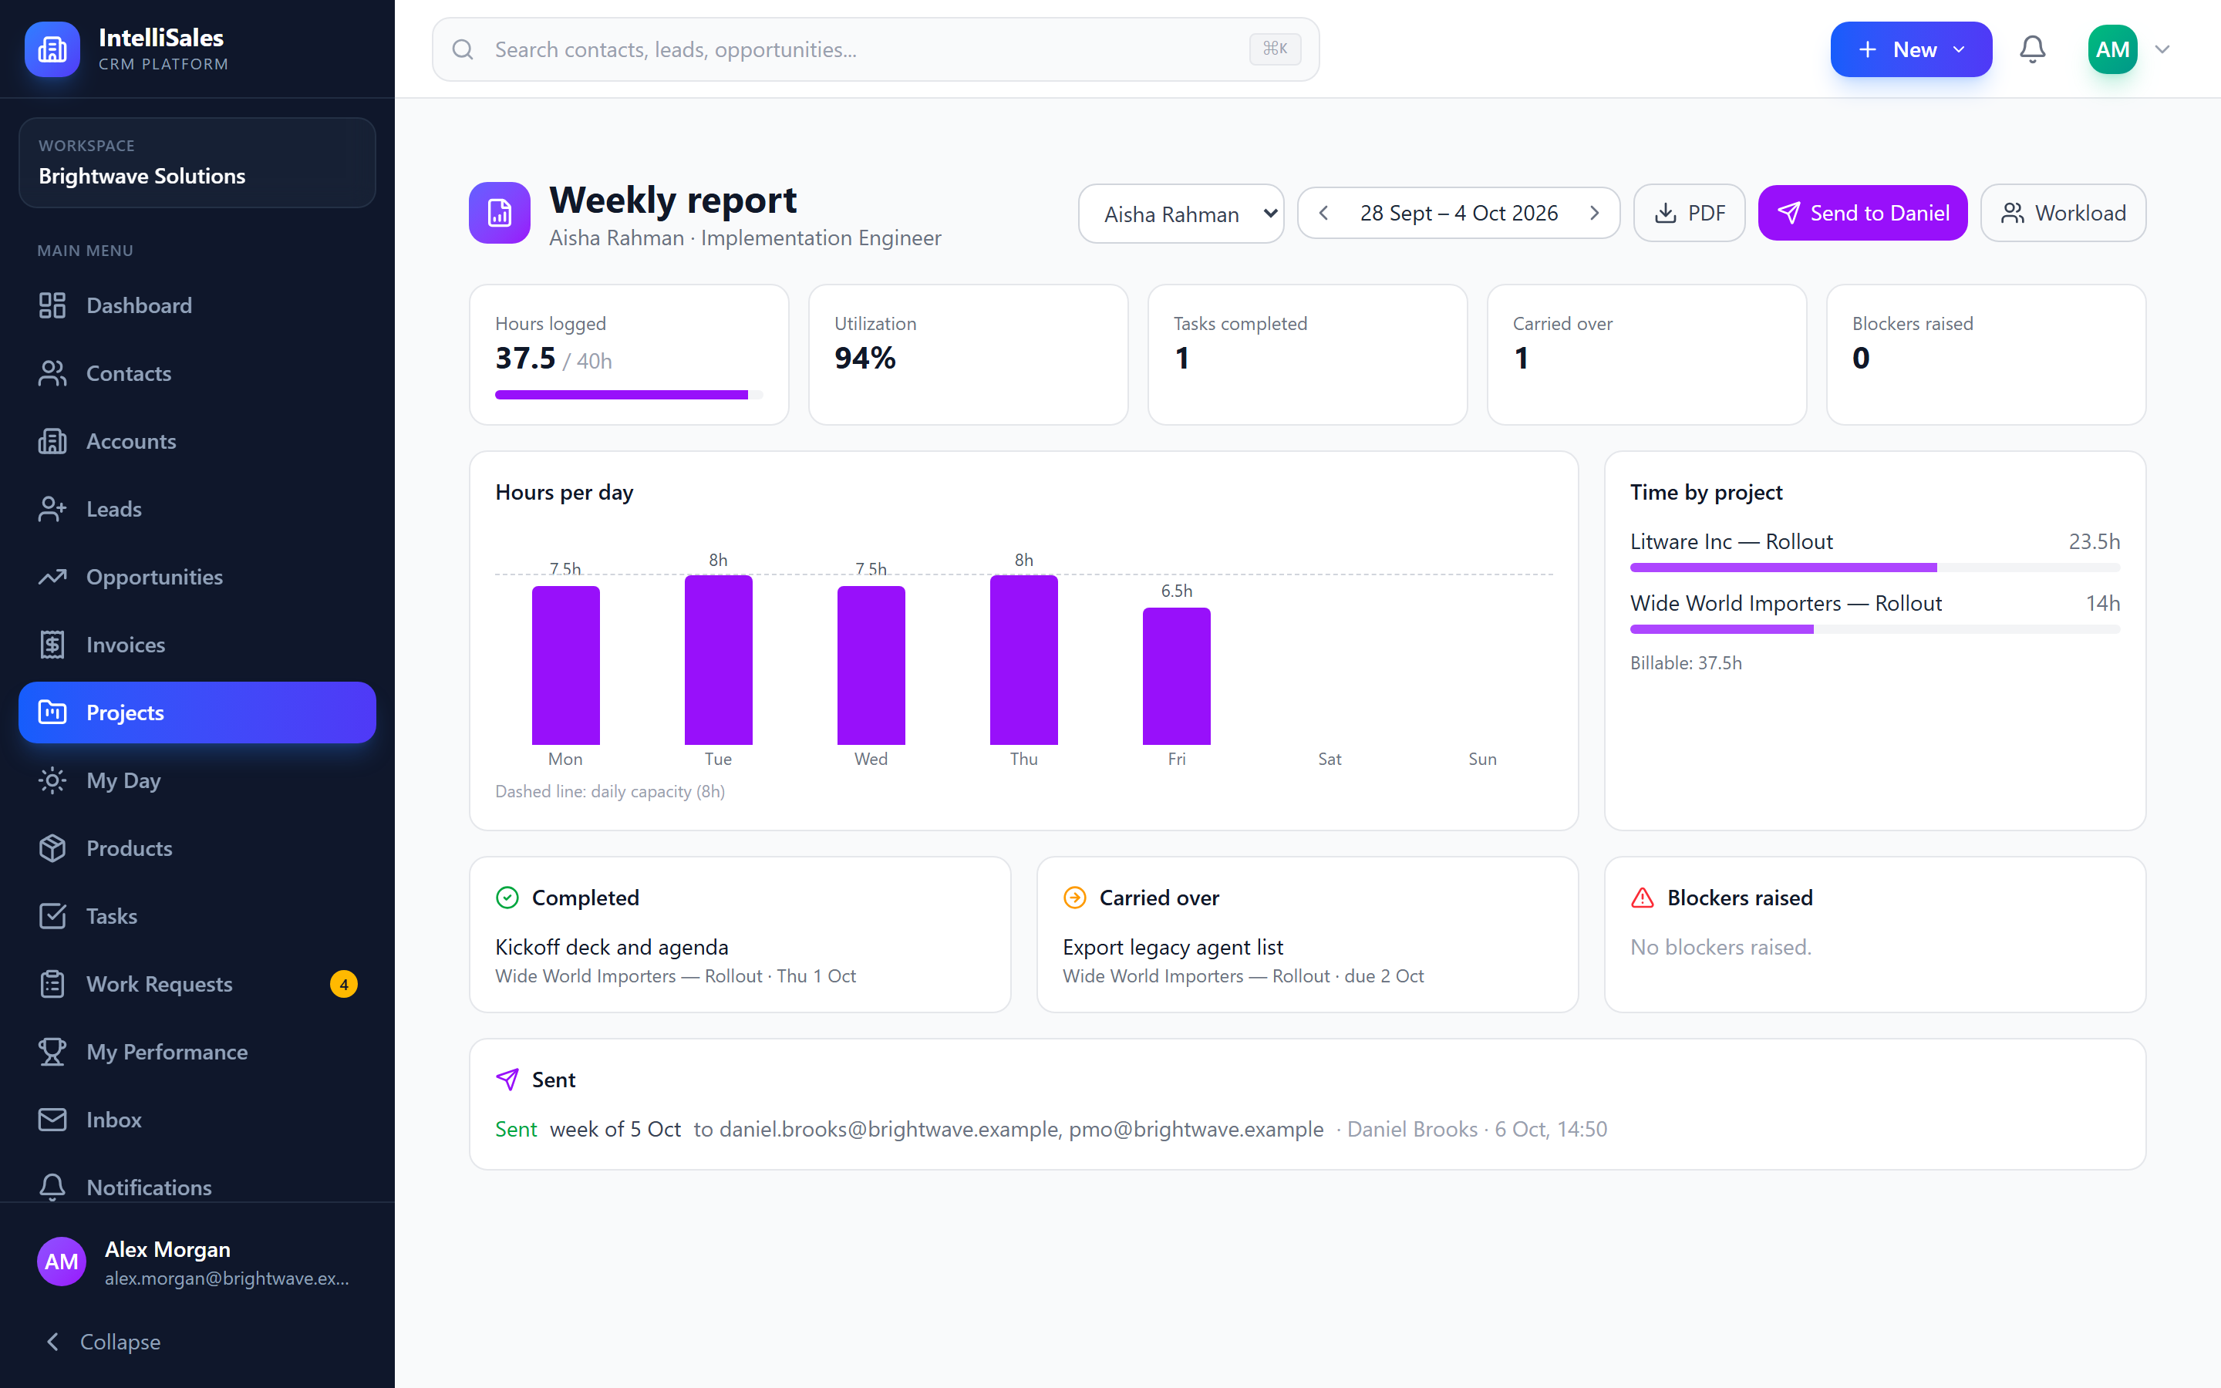Open Tasks in sidebar
Screen dimensions: 2221x1388
click(197, 916)
